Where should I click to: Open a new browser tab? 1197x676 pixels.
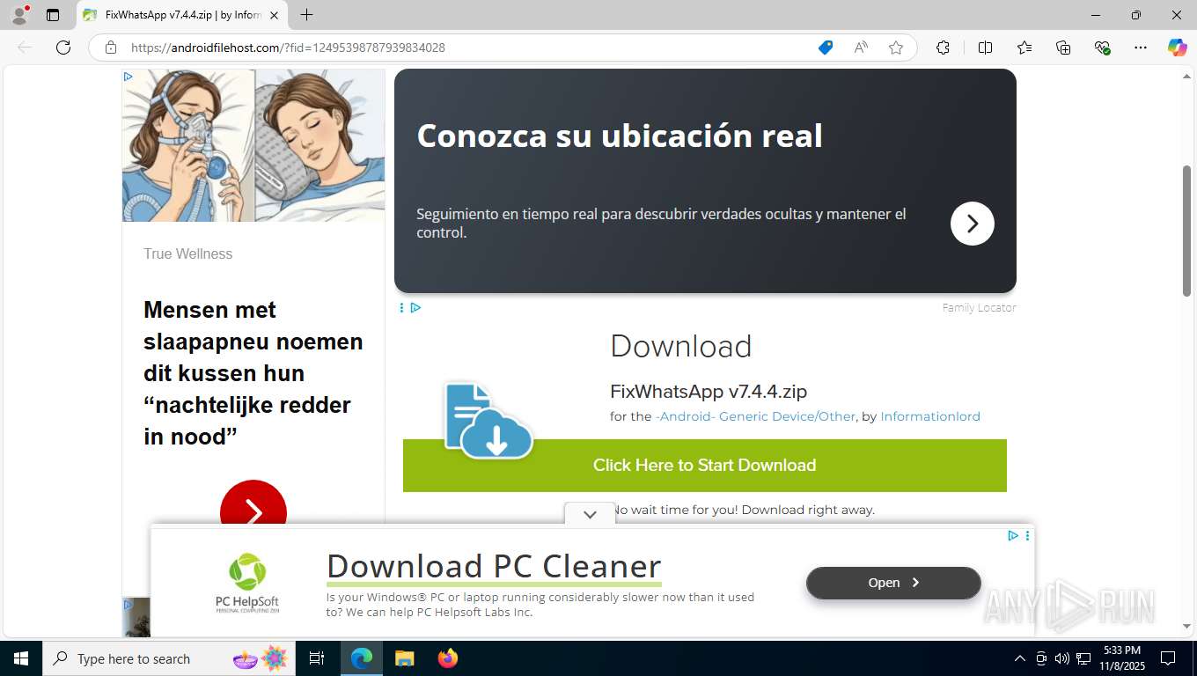tap(306, 15)
